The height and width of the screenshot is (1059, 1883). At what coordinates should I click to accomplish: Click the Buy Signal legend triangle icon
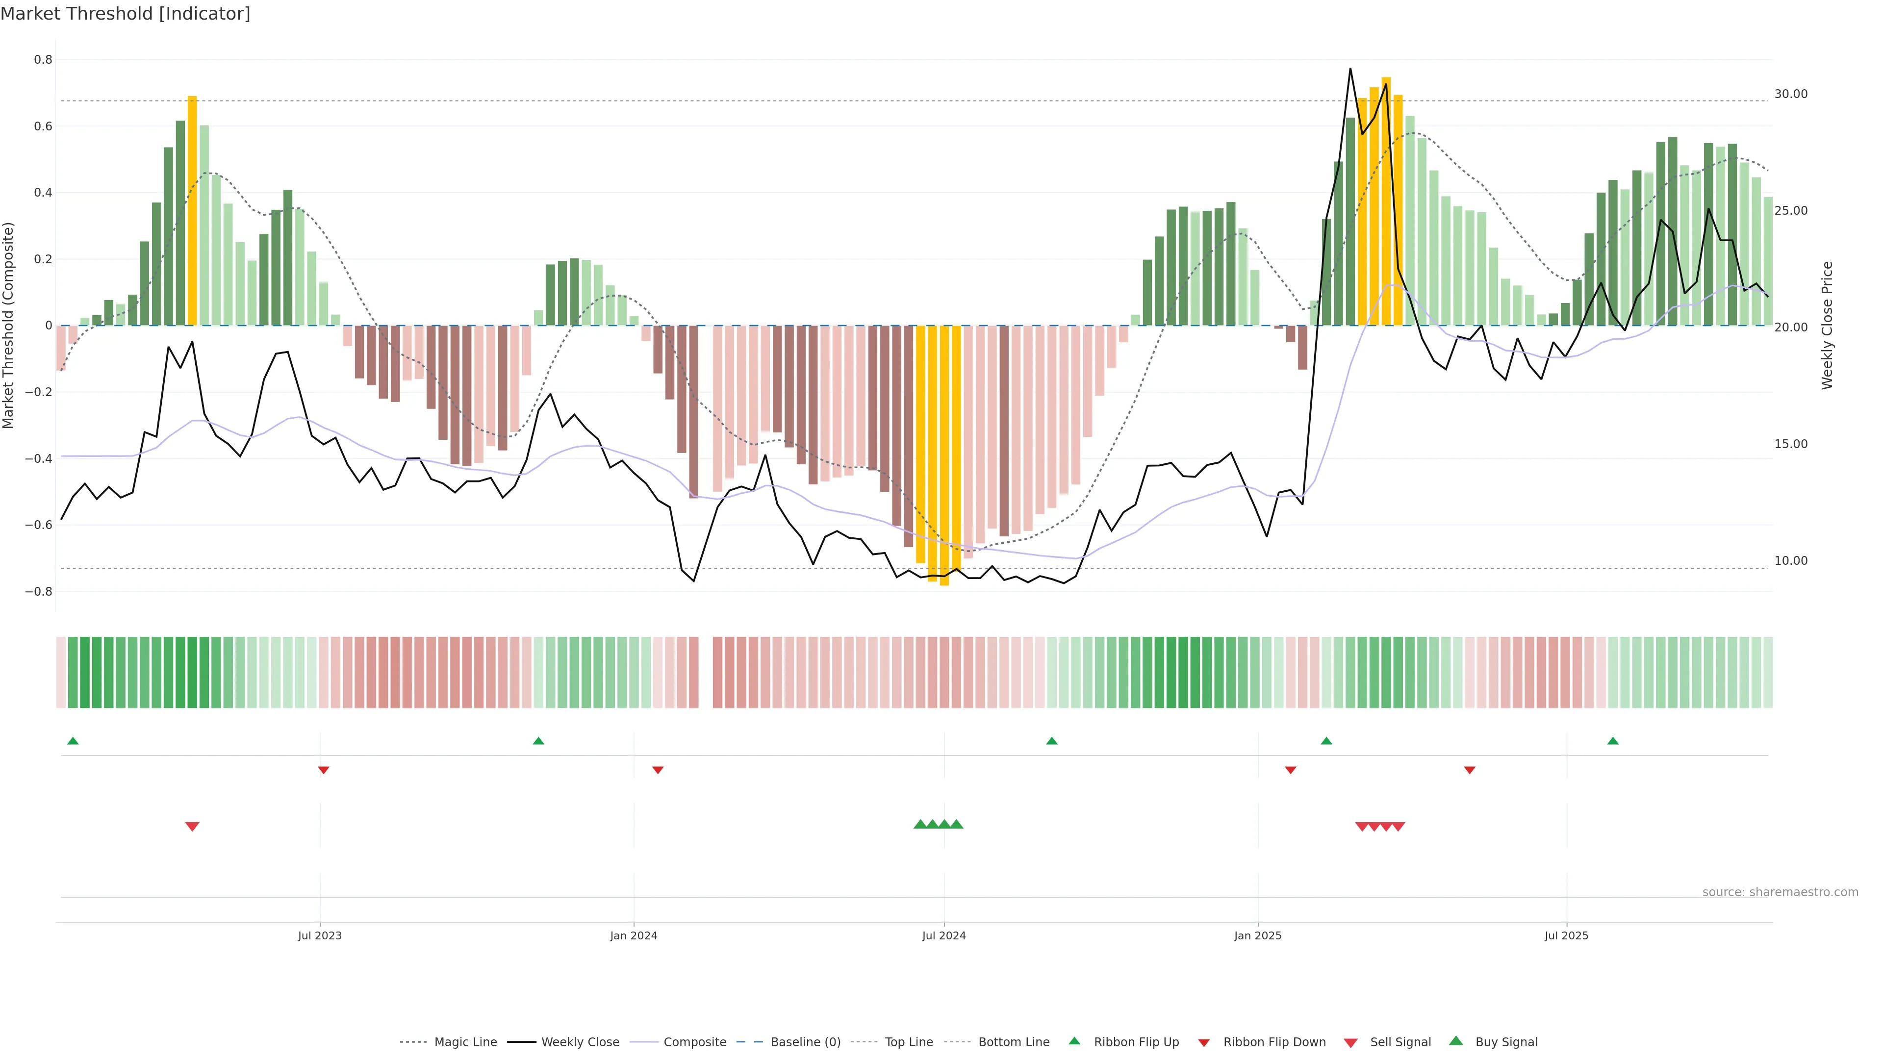pos(1456,1041)
